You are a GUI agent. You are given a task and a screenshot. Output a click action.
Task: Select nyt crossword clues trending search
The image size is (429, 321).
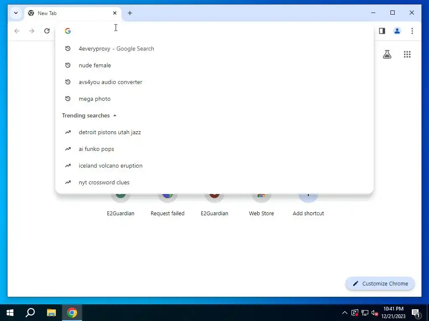coord(214,182)
